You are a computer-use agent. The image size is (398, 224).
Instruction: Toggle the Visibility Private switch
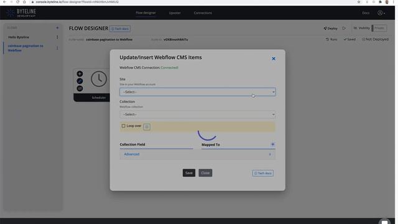[x=379, y=28]
